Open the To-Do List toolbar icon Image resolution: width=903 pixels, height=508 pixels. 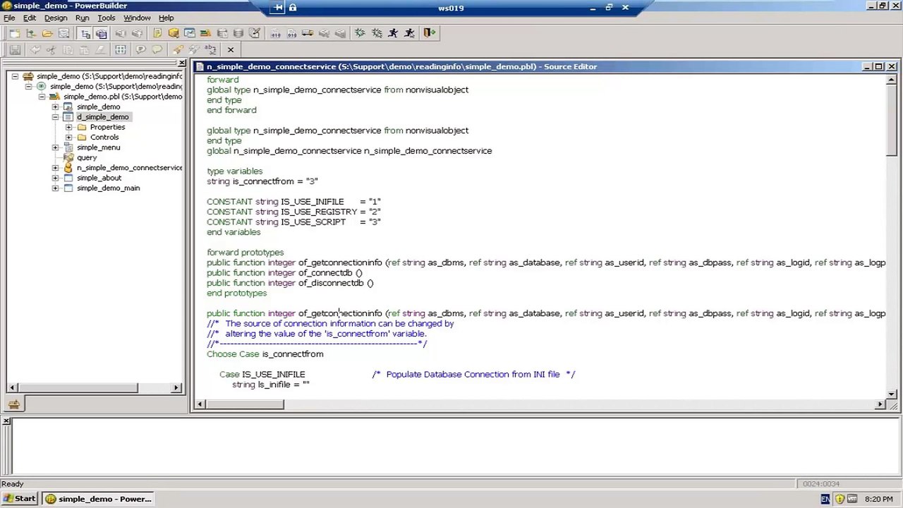(x=157, y=33)
